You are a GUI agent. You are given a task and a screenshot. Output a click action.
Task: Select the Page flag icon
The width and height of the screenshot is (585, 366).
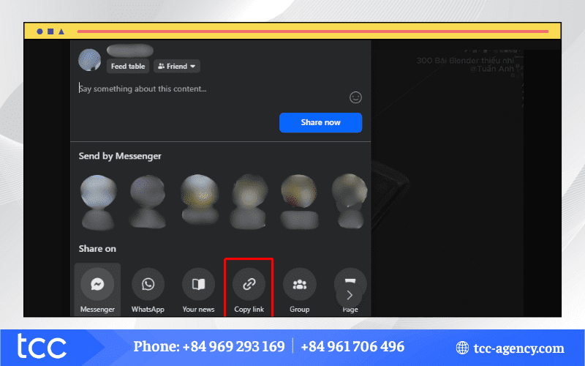[350, 280]
